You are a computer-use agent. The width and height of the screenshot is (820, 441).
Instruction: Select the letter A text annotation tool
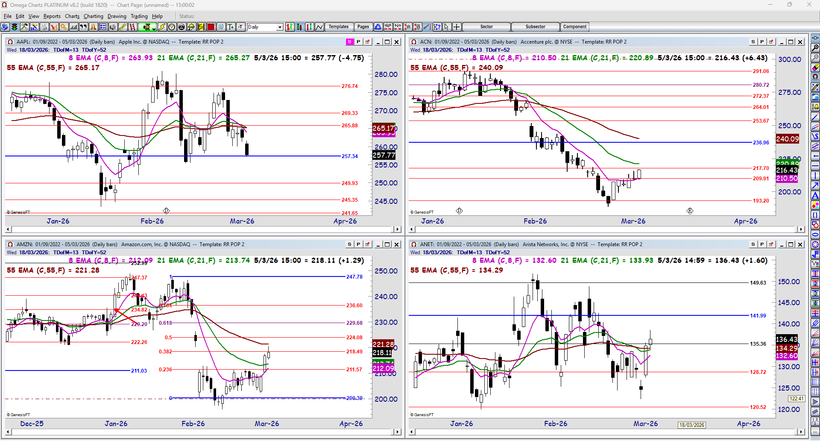815,195
